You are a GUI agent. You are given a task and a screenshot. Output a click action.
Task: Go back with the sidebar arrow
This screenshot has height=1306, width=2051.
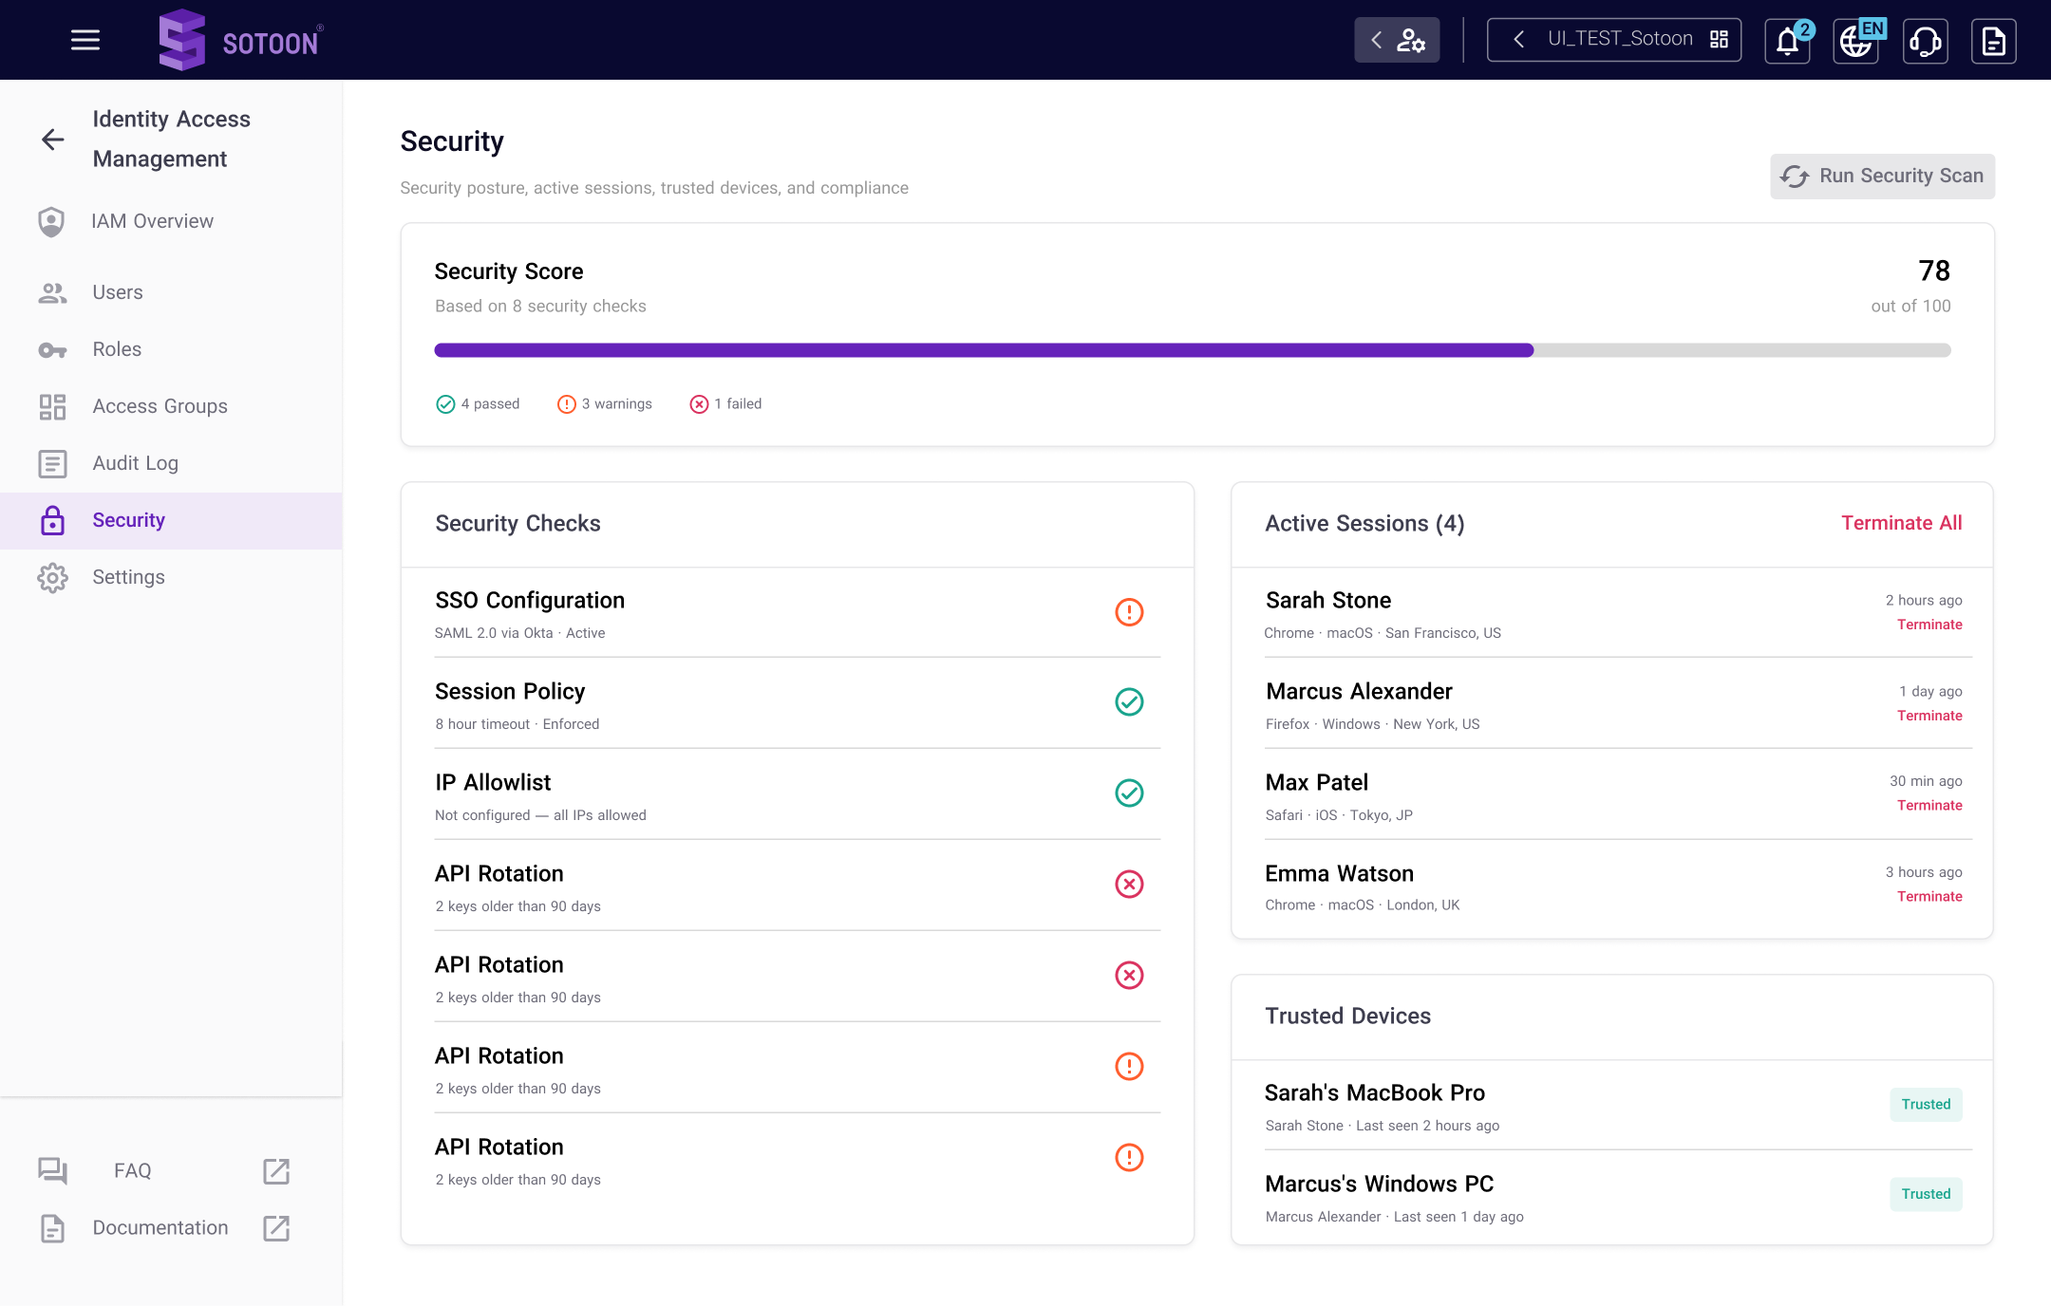pos(53,140)
